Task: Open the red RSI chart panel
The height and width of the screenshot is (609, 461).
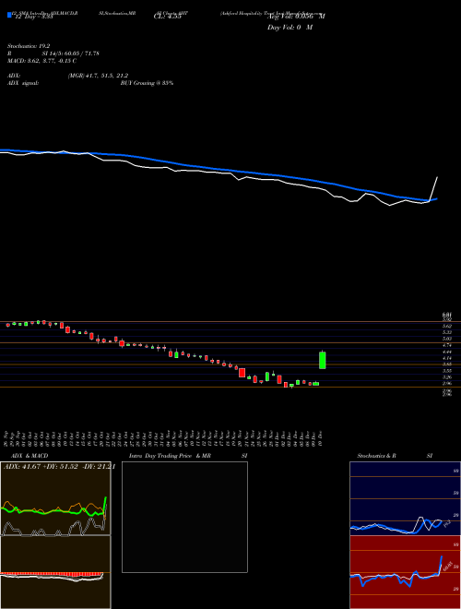Action: 405,572
